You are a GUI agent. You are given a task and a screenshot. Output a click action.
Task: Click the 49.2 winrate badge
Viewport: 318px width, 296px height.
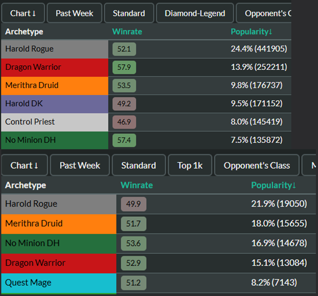[x=124, y=104]
